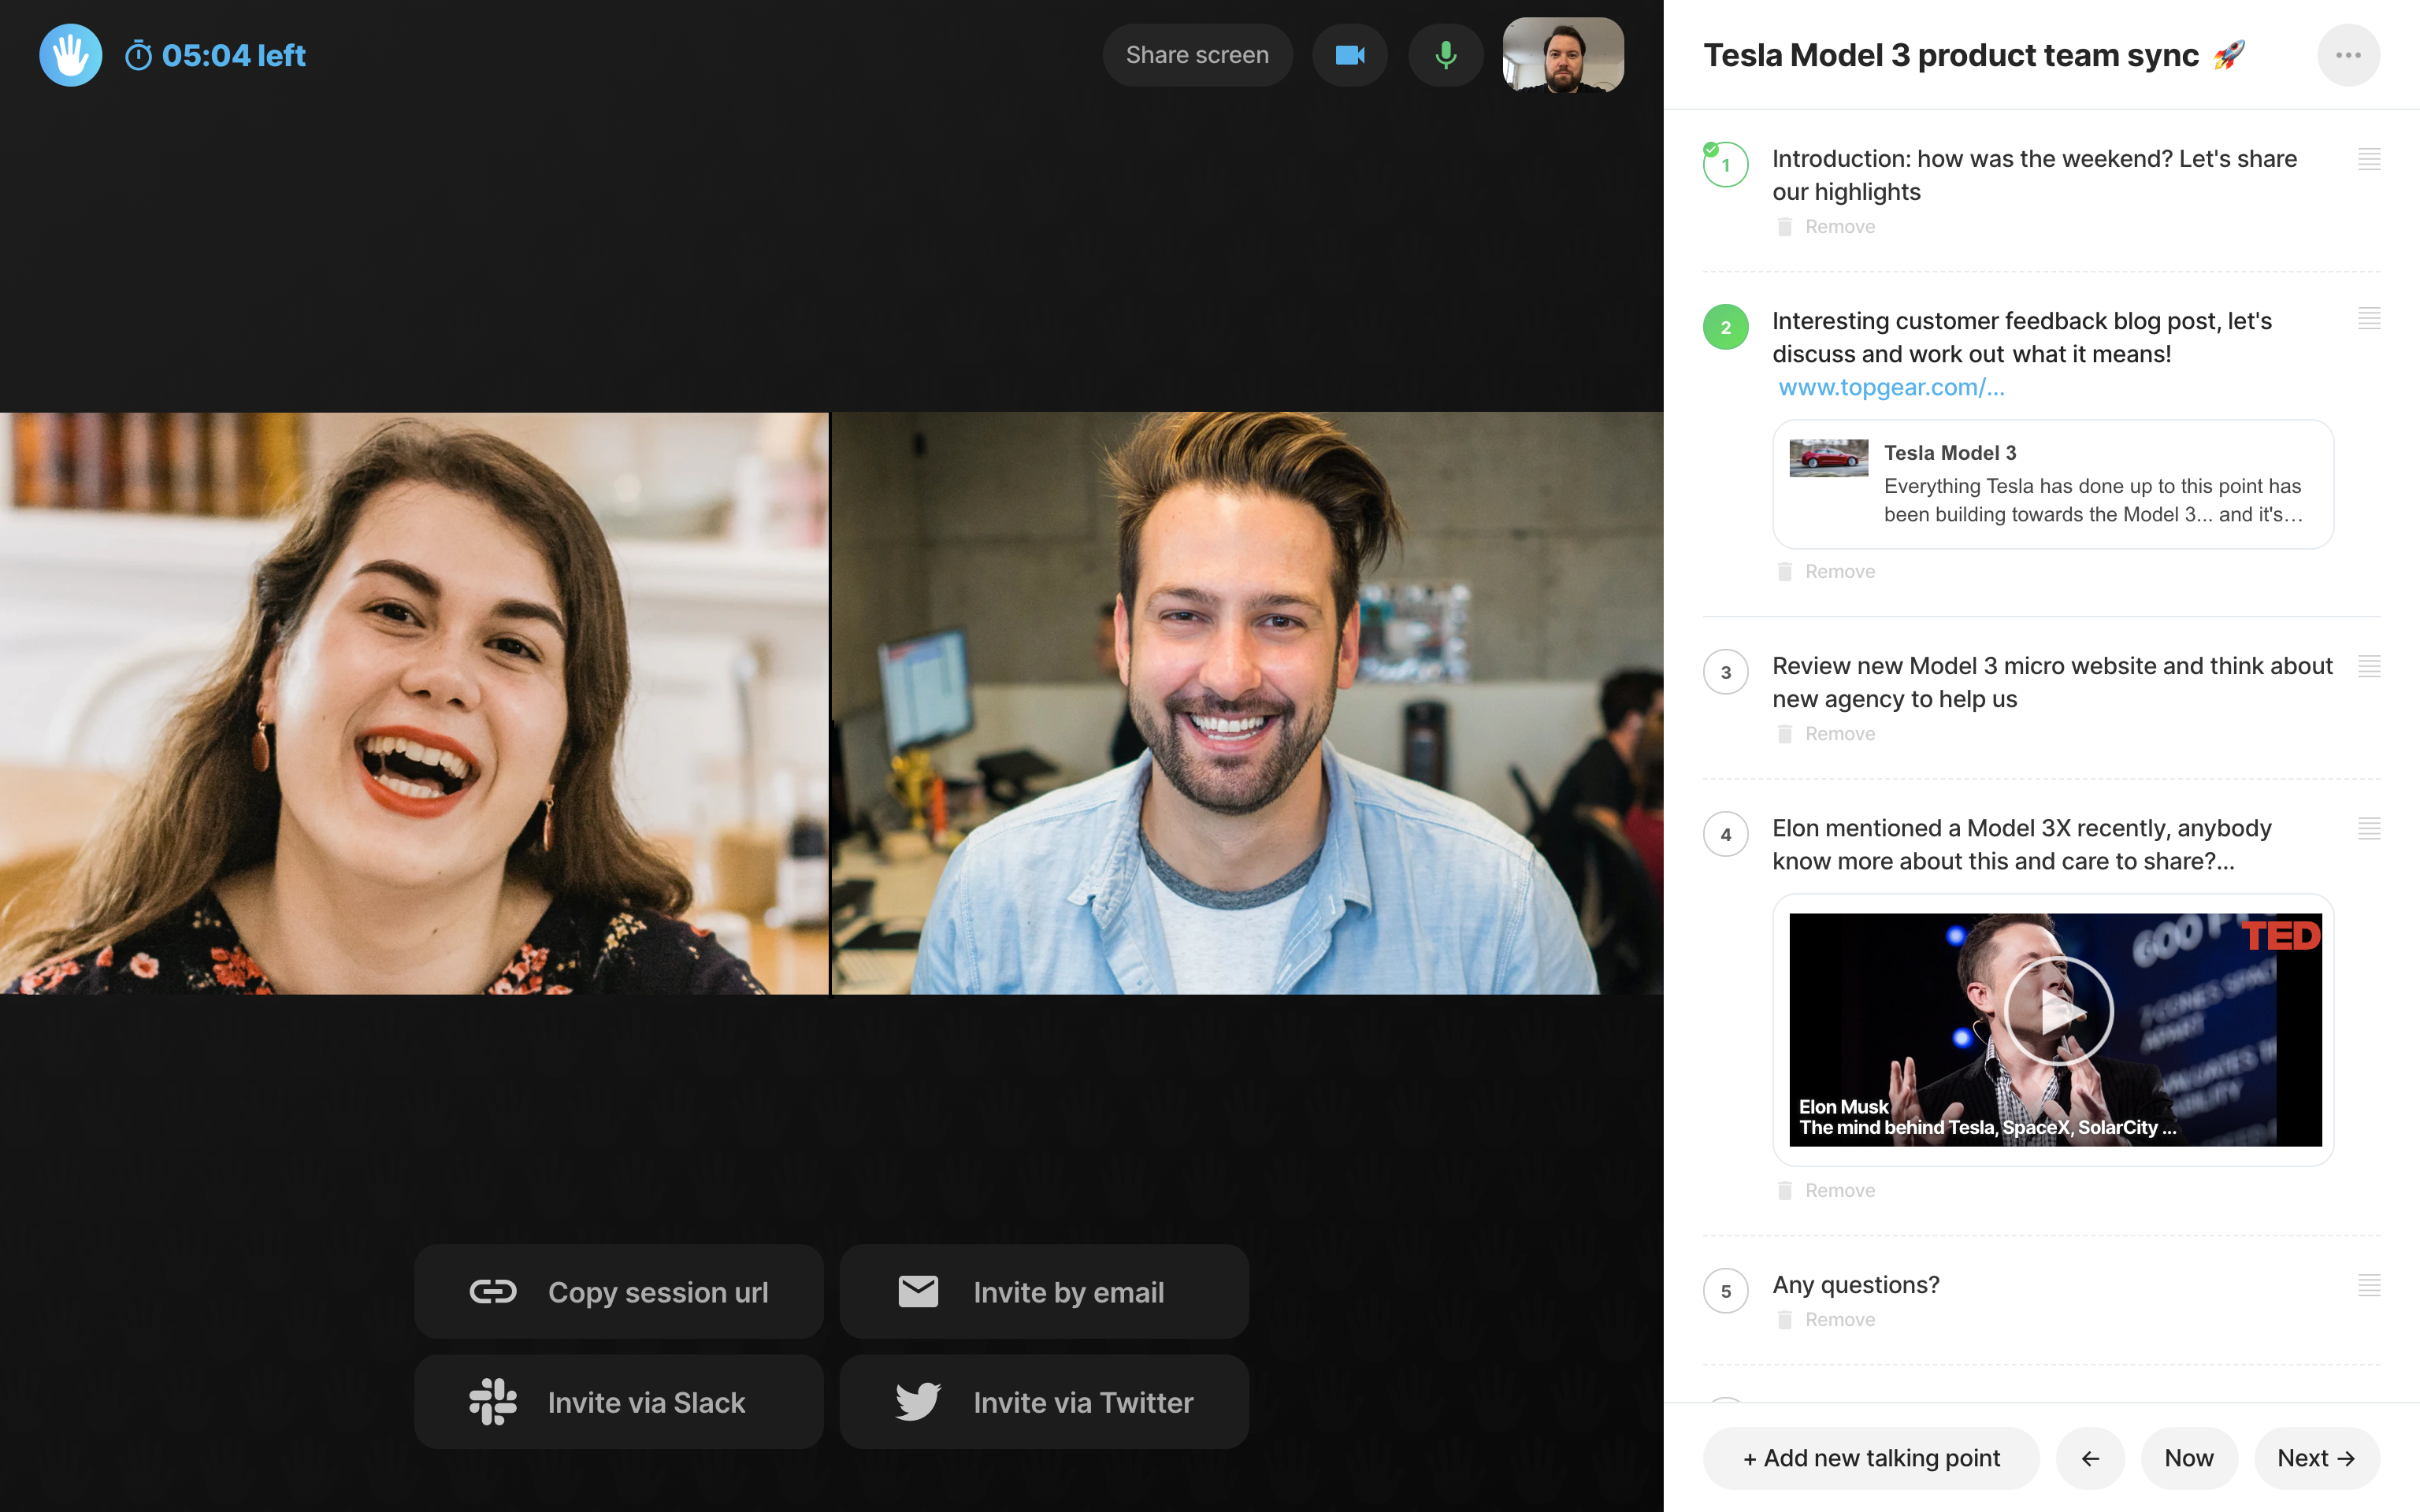Click the red Tesla car thumbnail
The height and width of the screenshot is (1512, 2420).
[1828, 458]
